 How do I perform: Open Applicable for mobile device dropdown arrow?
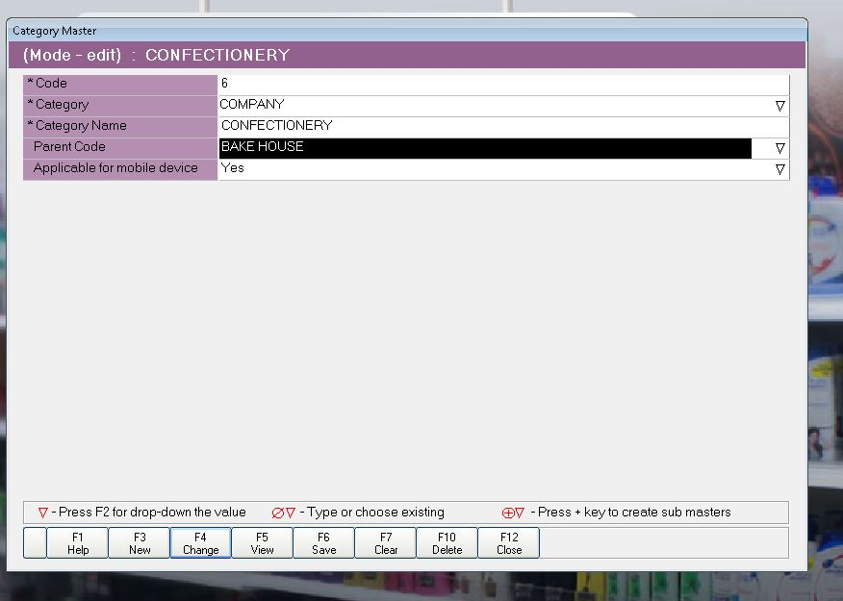tap(780, 169)
